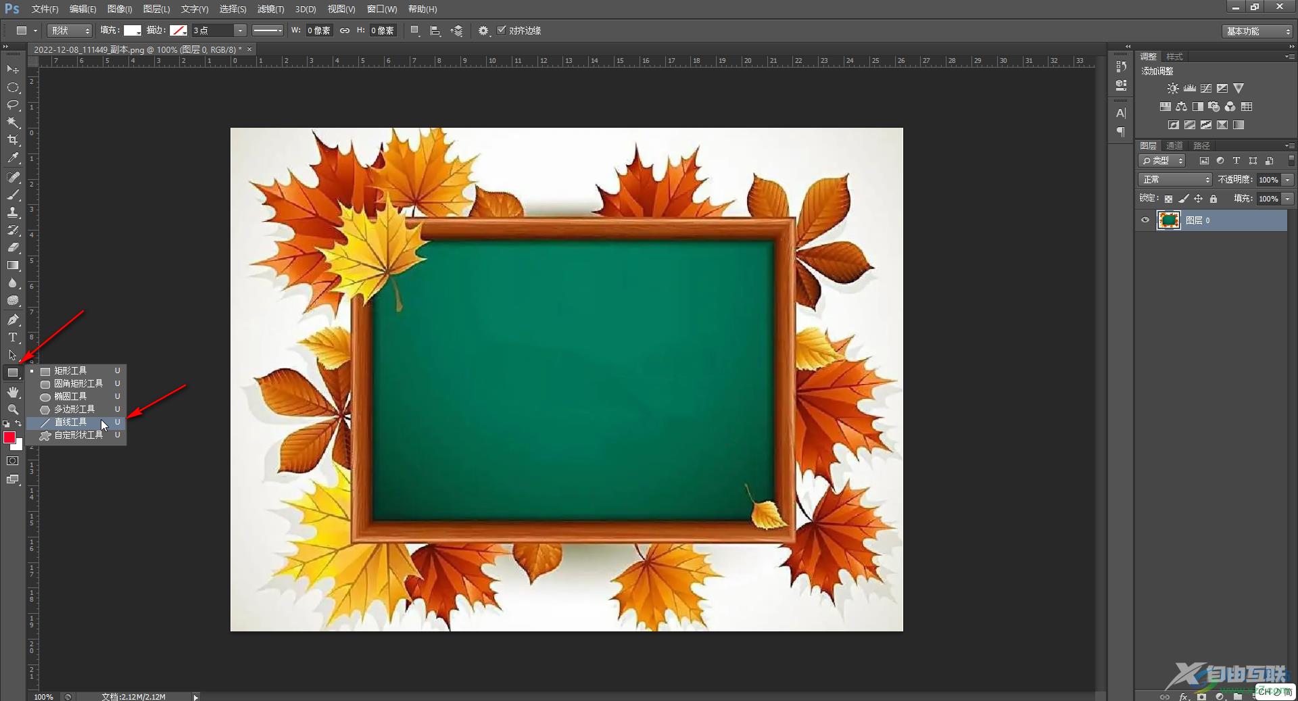
Task: Toggle lock all
Action: (x=1213, y=199)
